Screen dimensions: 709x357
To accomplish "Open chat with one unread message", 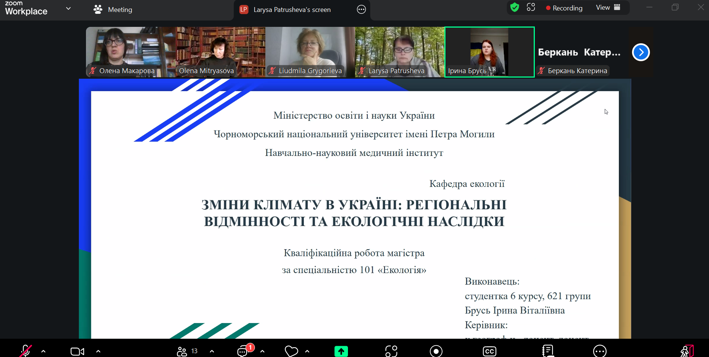I will click(x=243, y=351).
